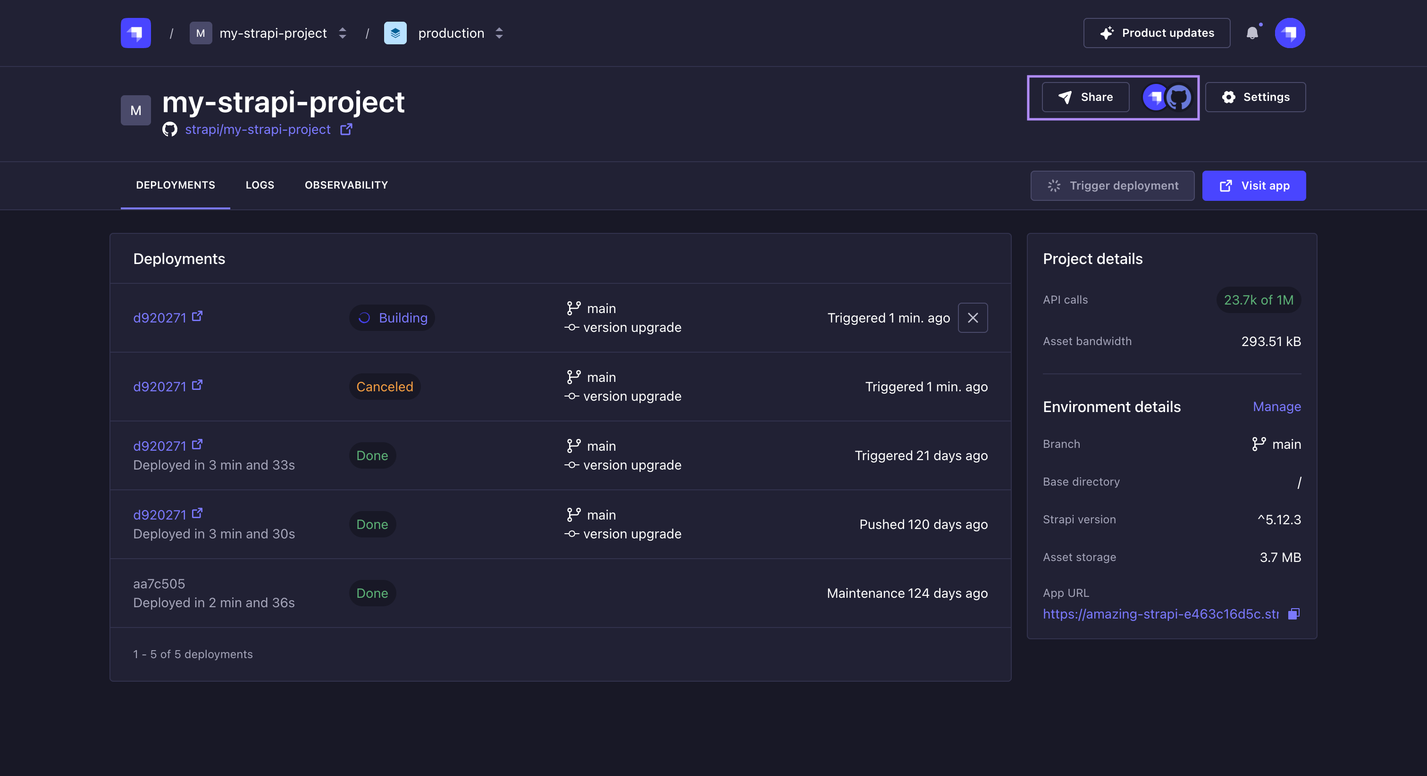This screenshot has width=1427, height=776.
Task: Click Trigger deployment
Action: [x=1112, y=186]
